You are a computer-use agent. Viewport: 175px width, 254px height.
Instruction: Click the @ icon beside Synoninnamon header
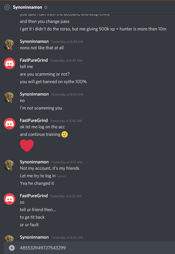click(x=7, y=7)
